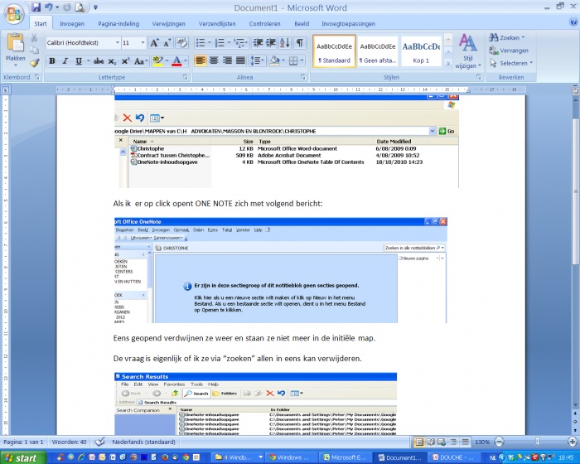This screenshot has height=464, width=580.
Task: Switch to outline view
Action: pos(453,442)
